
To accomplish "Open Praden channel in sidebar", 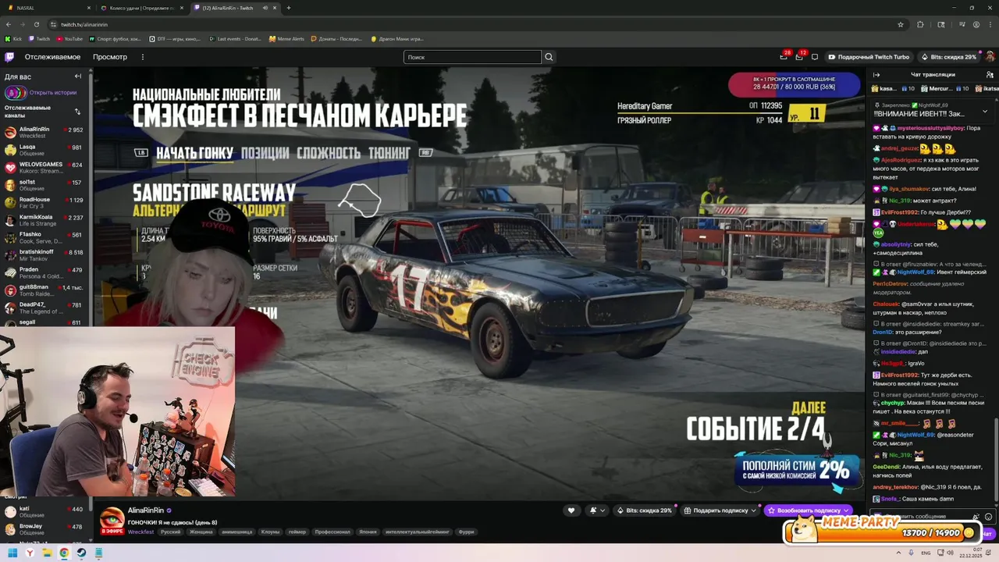I will (x=44, y=272).
